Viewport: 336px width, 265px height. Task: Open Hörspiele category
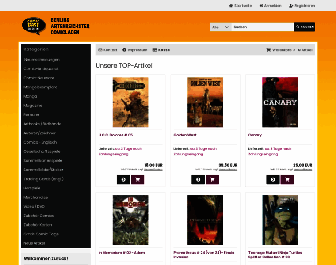(32, 188)
